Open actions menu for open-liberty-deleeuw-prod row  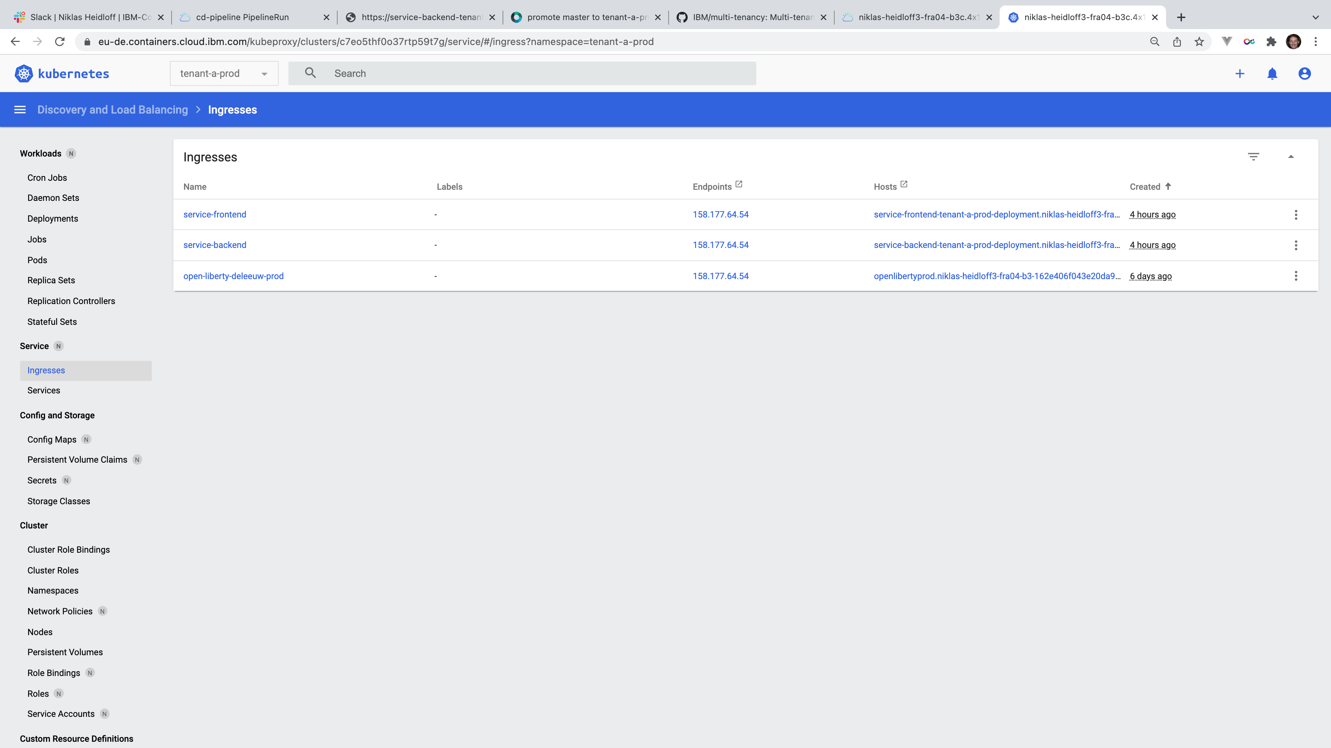coord(1296,276)
